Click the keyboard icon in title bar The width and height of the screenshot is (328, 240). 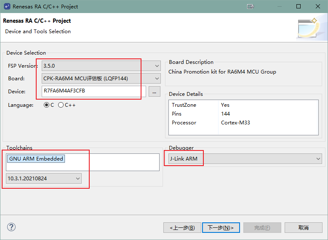point(250,6)
